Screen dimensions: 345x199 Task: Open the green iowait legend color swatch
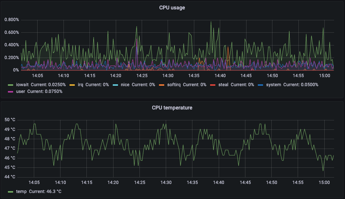click(10, 85)
